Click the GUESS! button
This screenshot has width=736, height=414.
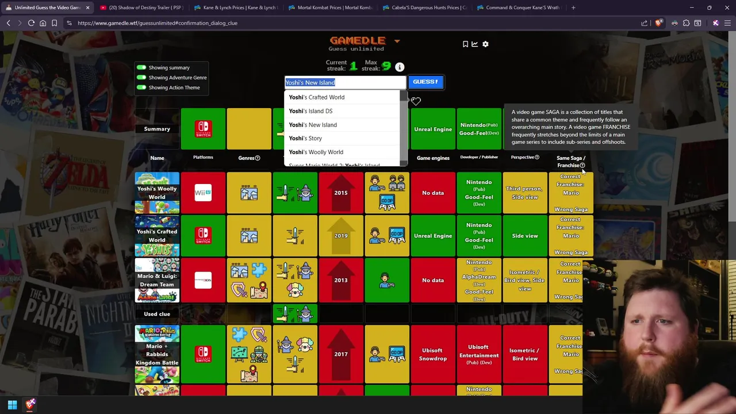click(425, 82)
